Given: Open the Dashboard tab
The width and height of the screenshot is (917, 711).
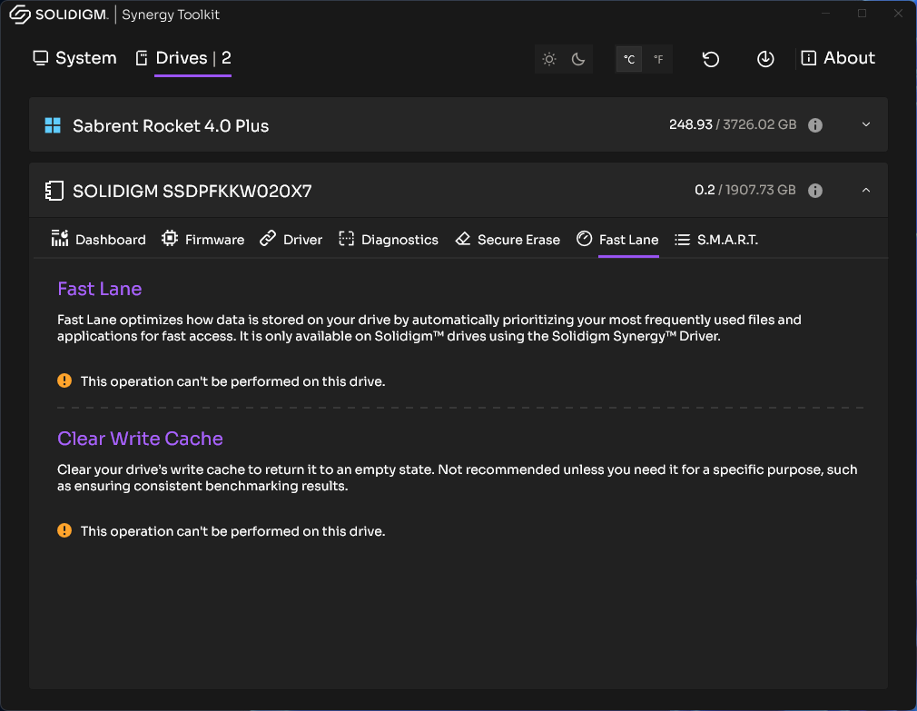Looking at the screenshot, I should pyautogui.click(x=98, y=239).
